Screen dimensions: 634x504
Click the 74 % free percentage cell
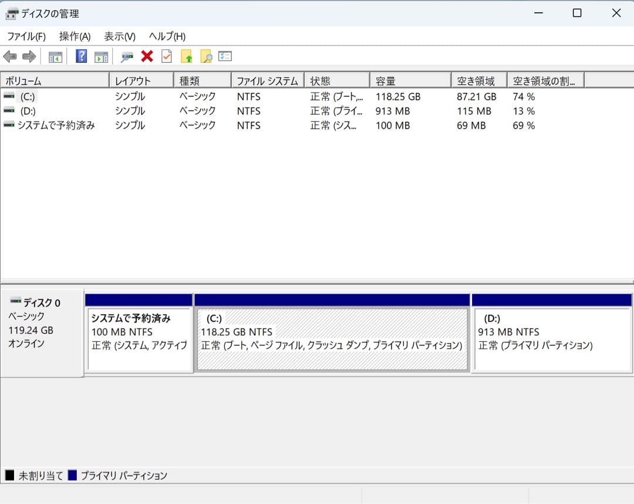click(524, 97)
